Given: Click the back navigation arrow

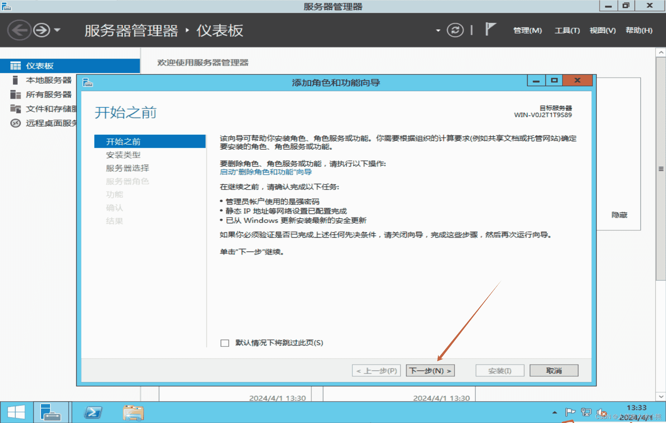Looking at the screenshot, I should click(x=19, y=30).
